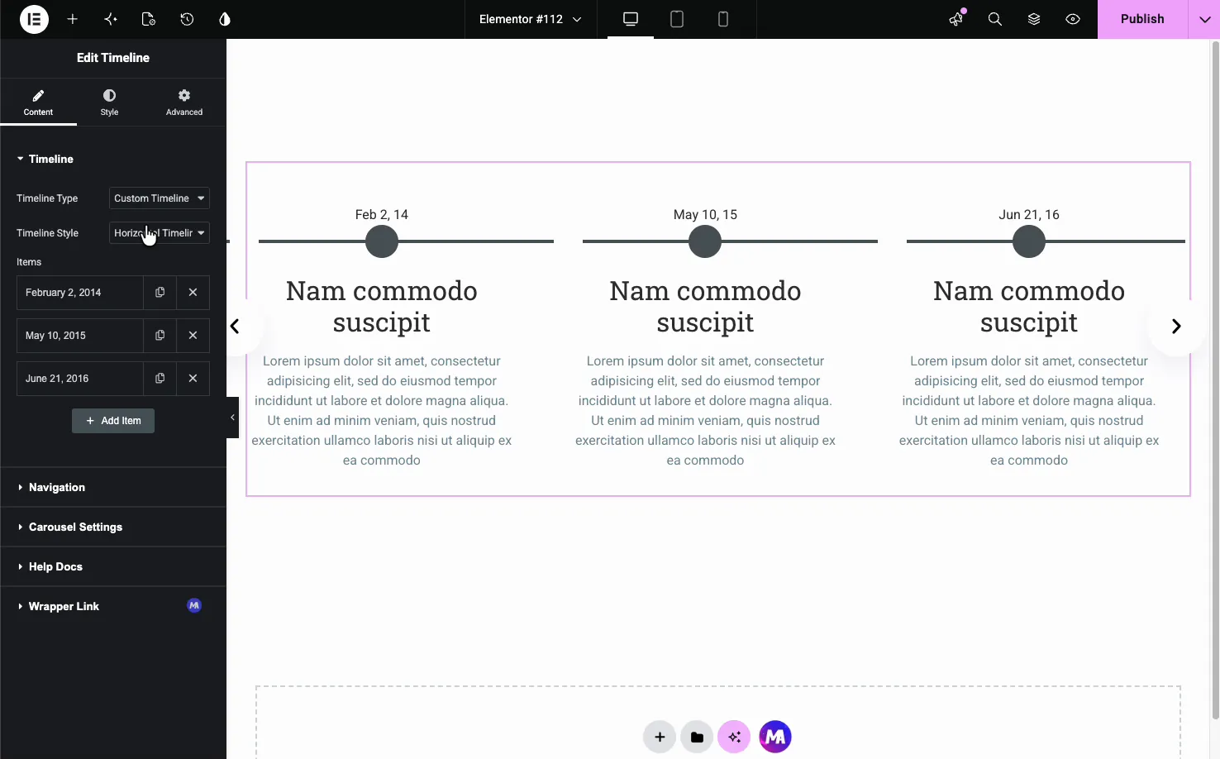Click the Jun 21, 16 date label
This screenshot has height=759, width=1220.
[x=1029, y=214]
